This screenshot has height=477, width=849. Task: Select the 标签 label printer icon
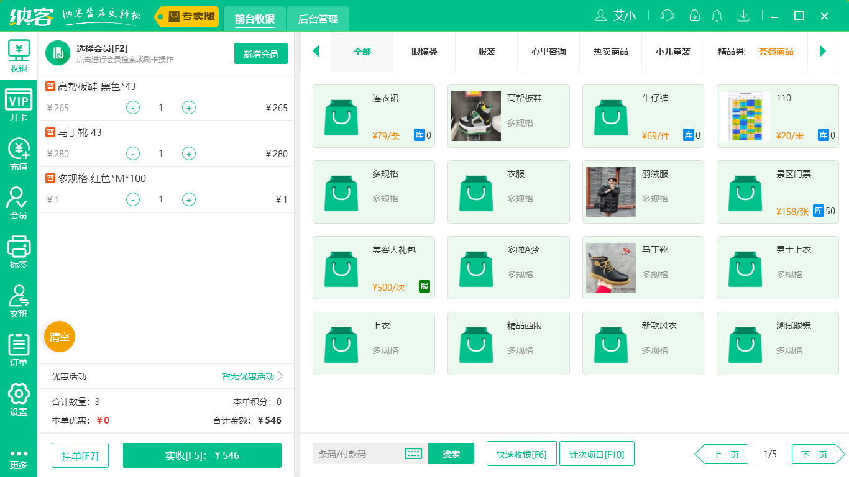pyautogui.click(x=19, y=252)
